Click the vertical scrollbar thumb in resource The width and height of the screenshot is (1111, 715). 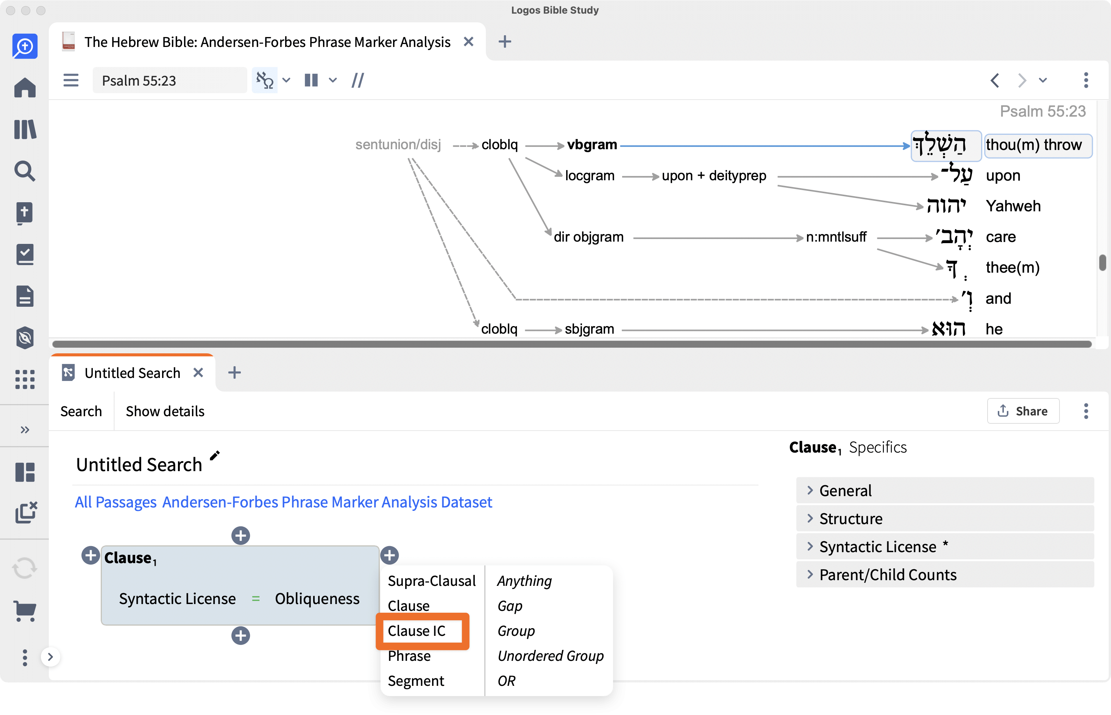[1102, 262]
